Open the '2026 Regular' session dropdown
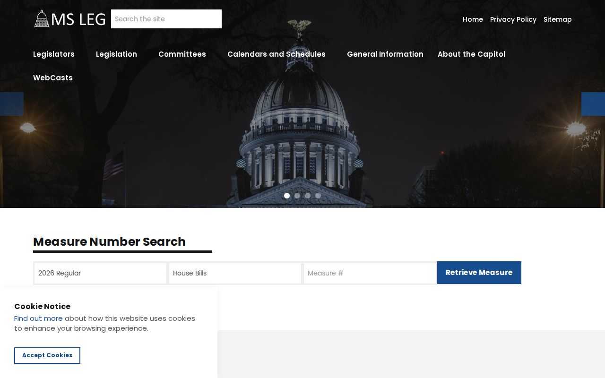Viewport: 605px width, 378px height. (x=100, y=273)
